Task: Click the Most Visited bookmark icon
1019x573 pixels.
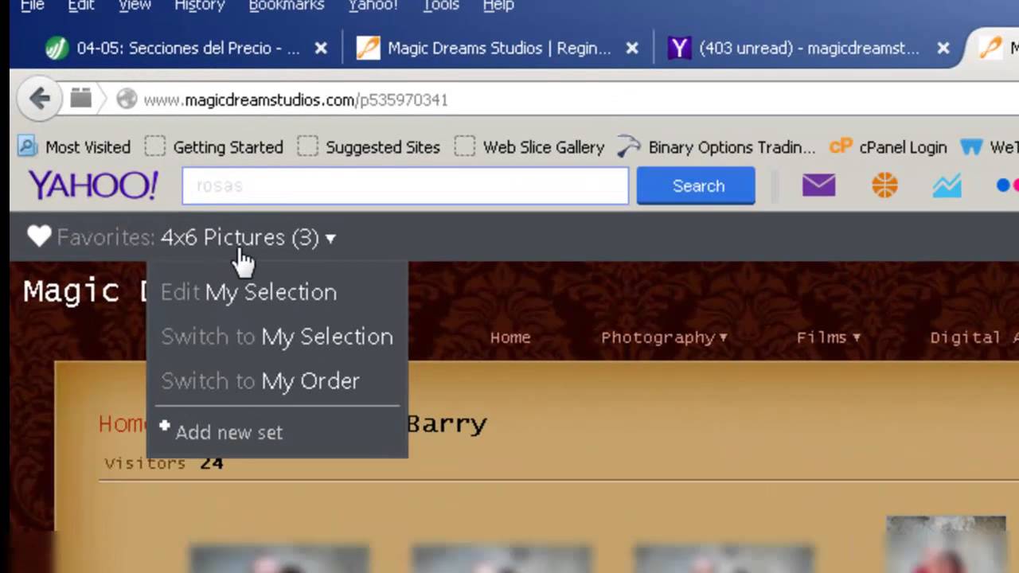Action: (27, 146)
